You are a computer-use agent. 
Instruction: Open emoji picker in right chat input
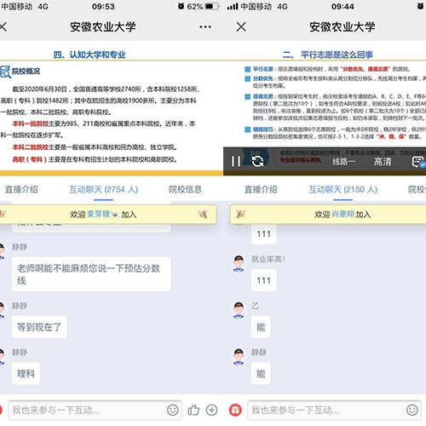click(412, 410)
